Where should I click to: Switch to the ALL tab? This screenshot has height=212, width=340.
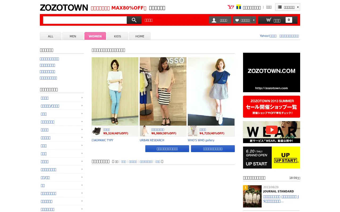click(x=50, y=36)
